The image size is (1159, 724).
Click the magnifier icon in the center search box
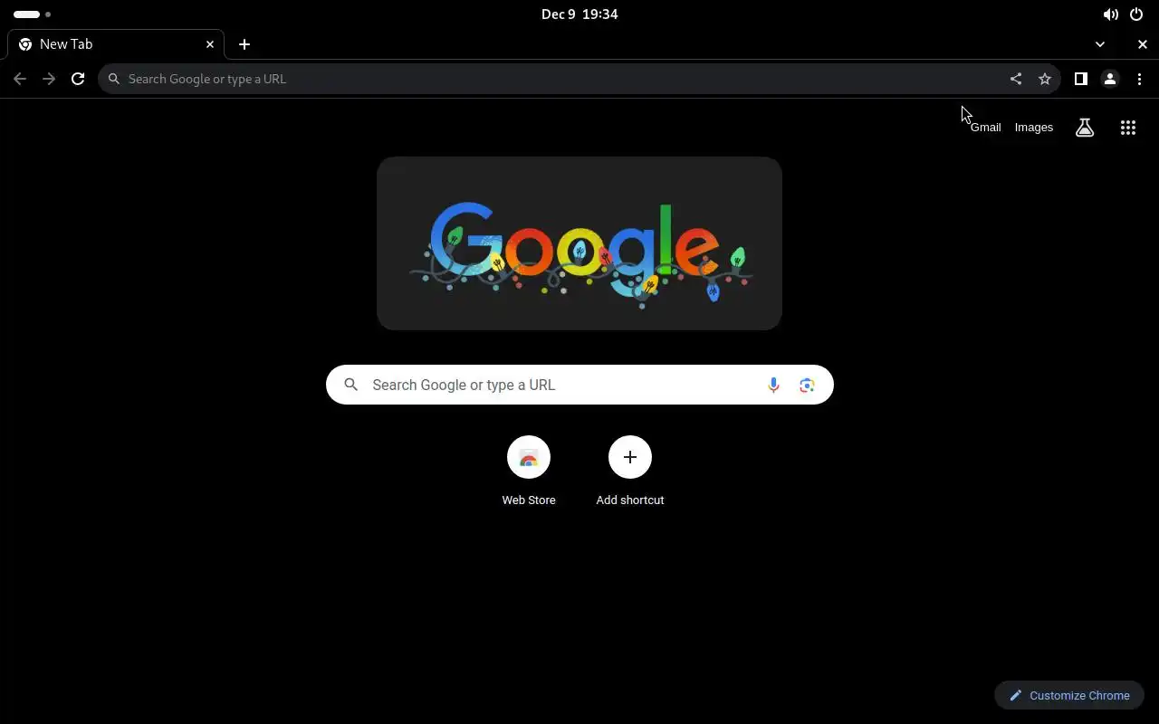(x=351, y=385)
